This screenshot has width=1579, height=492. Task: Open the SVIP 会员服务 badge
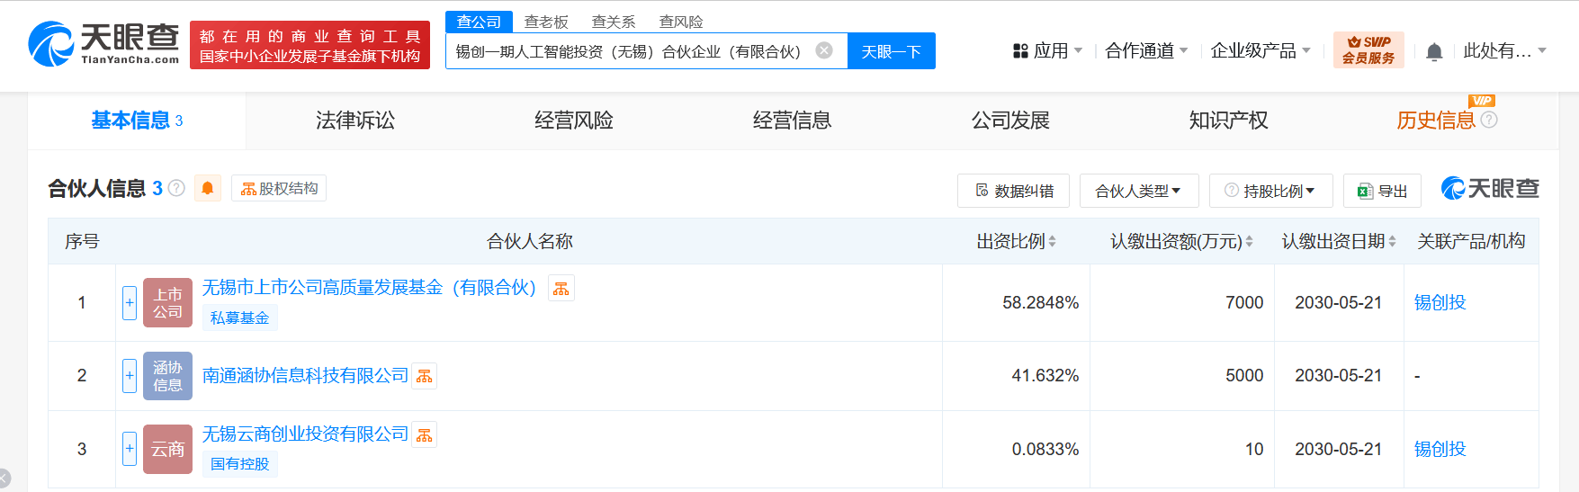[x=1368, y=49]
